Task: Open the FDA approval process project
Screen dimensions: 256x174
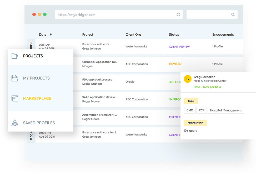Action: click(97, 80)
